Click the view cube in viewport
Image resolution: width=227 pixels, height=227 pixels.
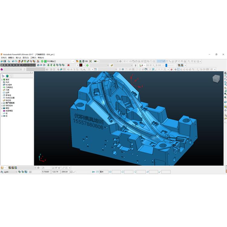pos(216,79)
